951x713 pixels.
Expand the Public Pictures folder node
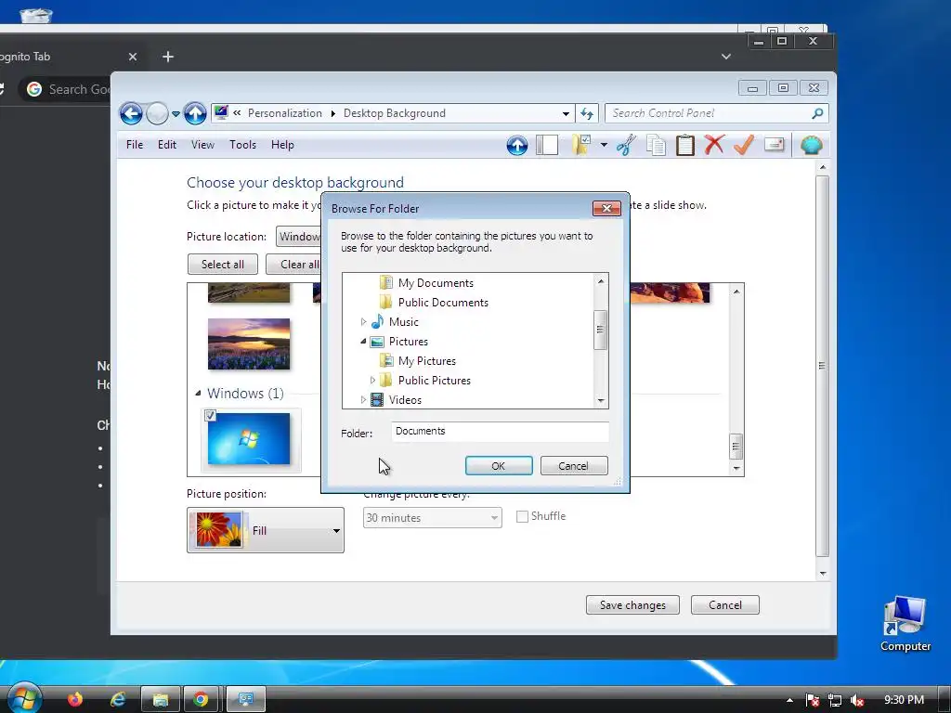(x=372, y=380)
